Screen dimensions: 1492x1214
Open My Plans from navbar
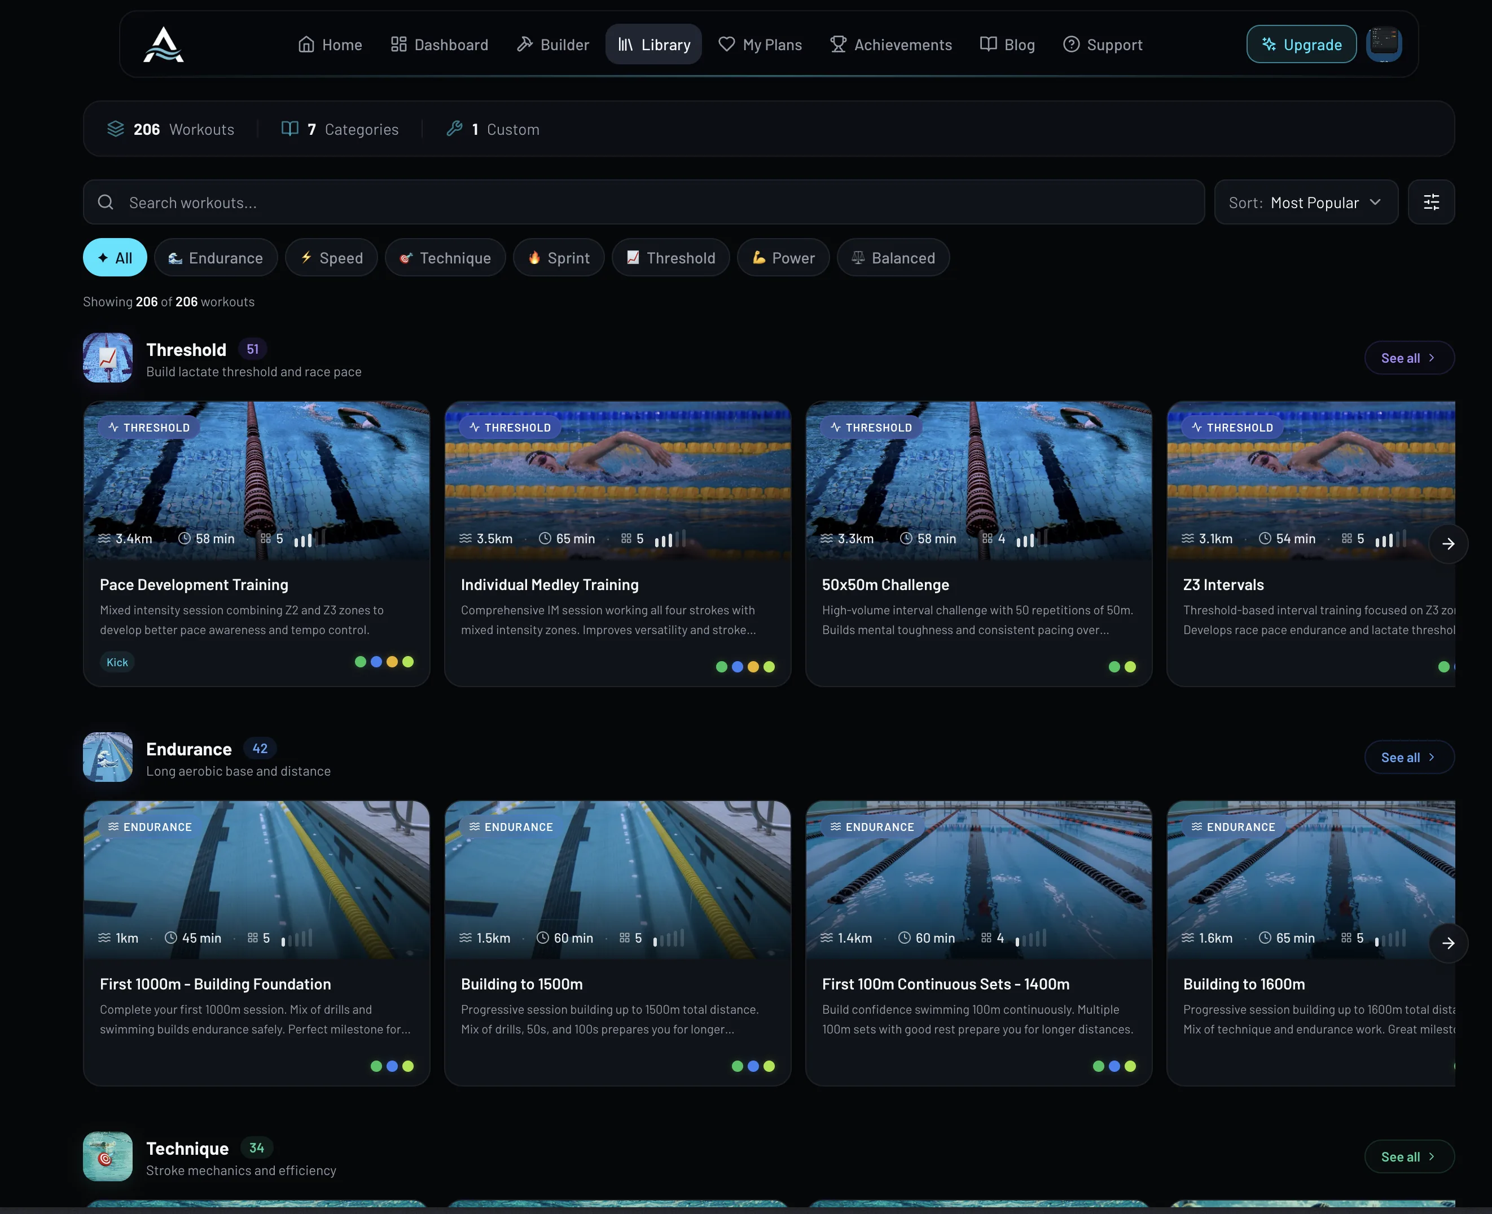760,45
